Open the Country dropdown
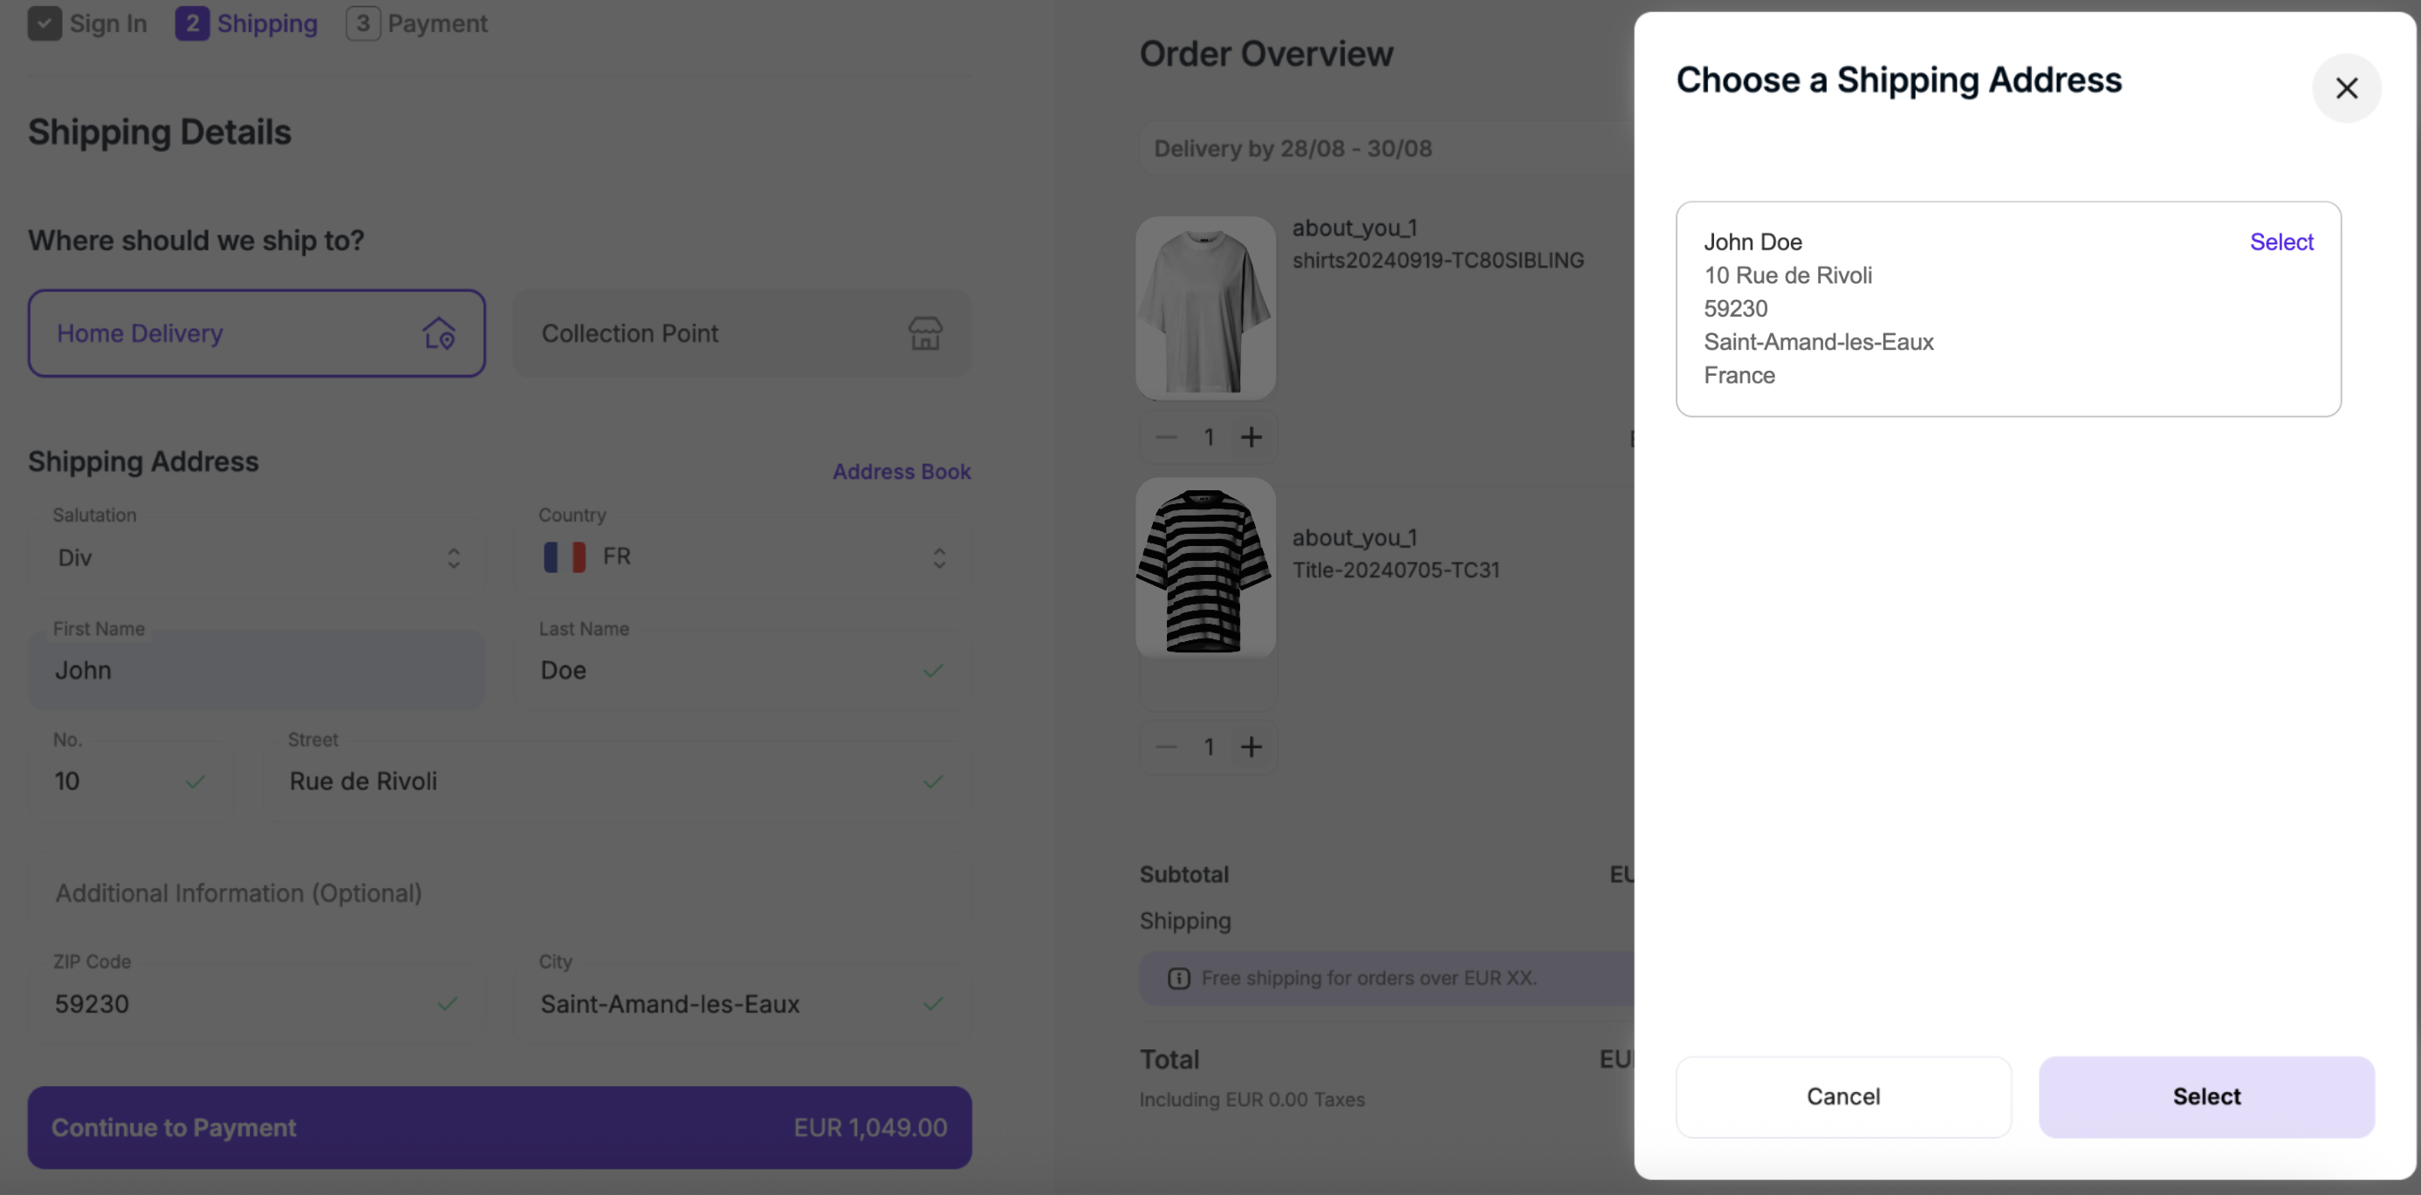 click(743, 558)
